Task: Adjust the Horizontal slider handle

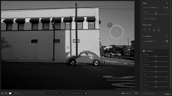Action: click(x=156, y=67)
